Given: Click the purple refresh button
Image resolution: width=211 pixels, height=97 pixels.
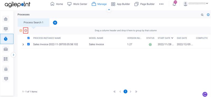Looking at the screenshot, I should click(x=205, y=94).
